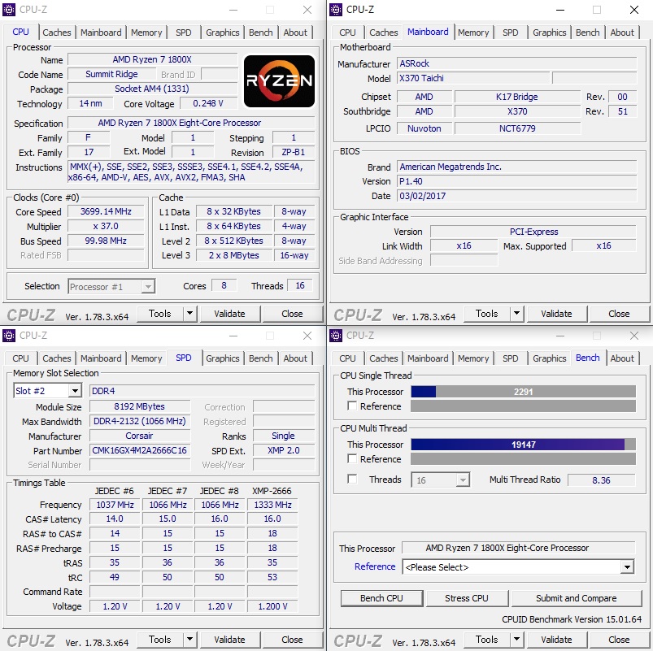Click the Multiplier x 37.0 value

106,226
